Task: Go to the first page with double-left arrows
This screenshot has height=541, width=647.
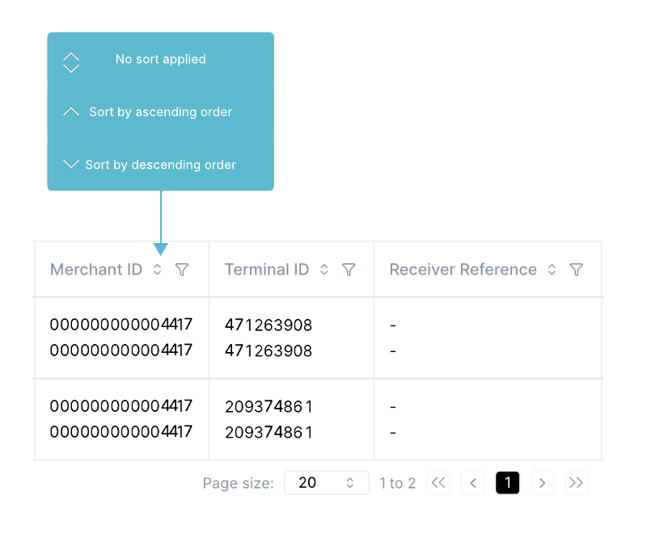Action: pyautogui.click(x=438, y=483)
